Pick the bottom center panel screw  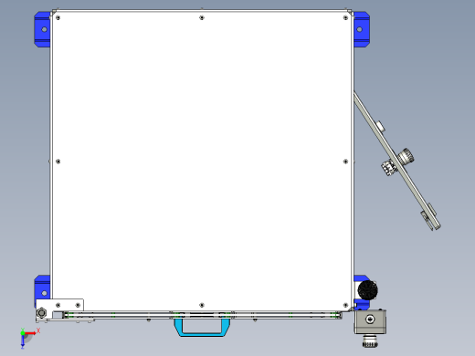[202, 305]
